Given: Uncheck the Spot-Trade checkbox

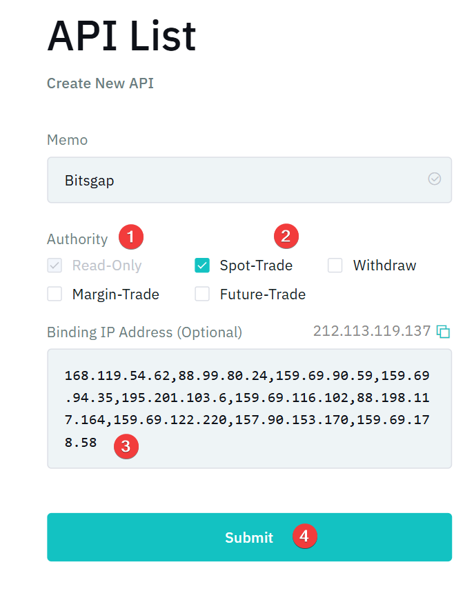Looking at the screenshot, I should (202, 266).
